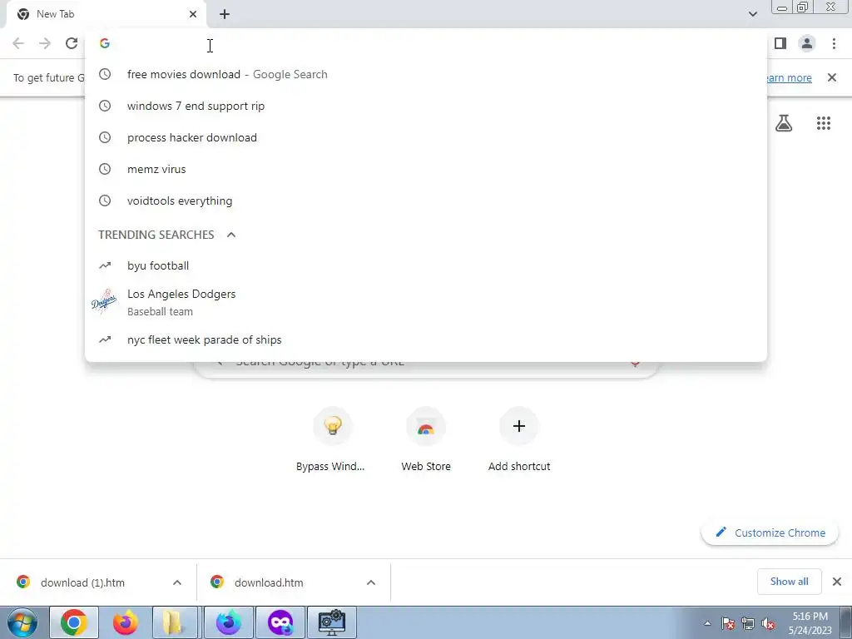Image resolution: width=852 pixels, height=639 pixels.
Task: Close the New Tab tab
Action: point(193,14)
